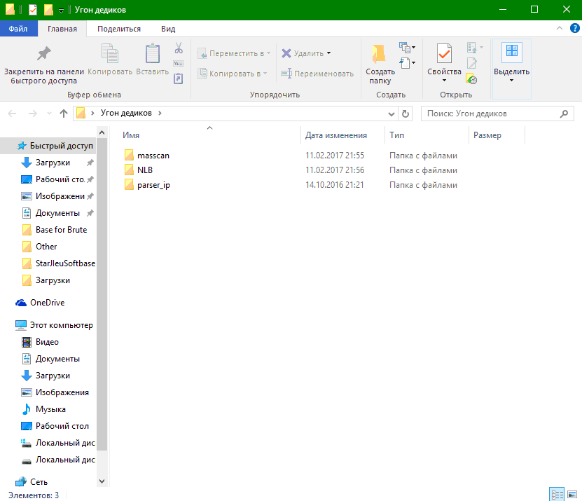Go up one level with the up arrow
Image resolution: width=582 pixels, height=501 pixels.
64,114
